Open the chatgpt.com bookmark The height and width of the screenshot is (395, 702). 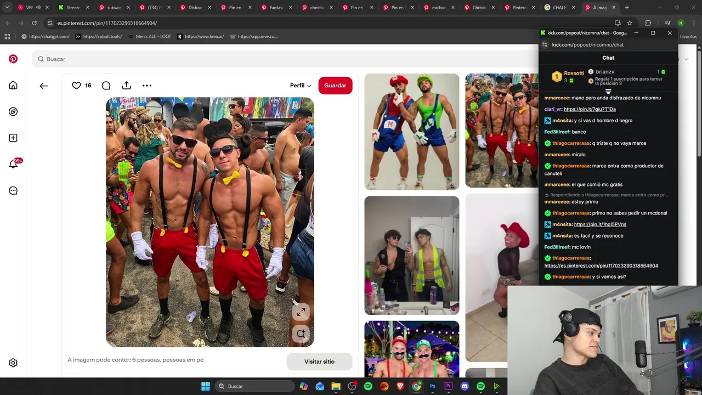pyautogui.click(x=45, y=37)
